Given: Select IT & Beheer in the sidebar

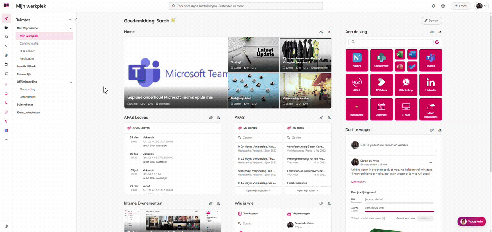Looking at the screenshot, I should click(x=27, y=51).
